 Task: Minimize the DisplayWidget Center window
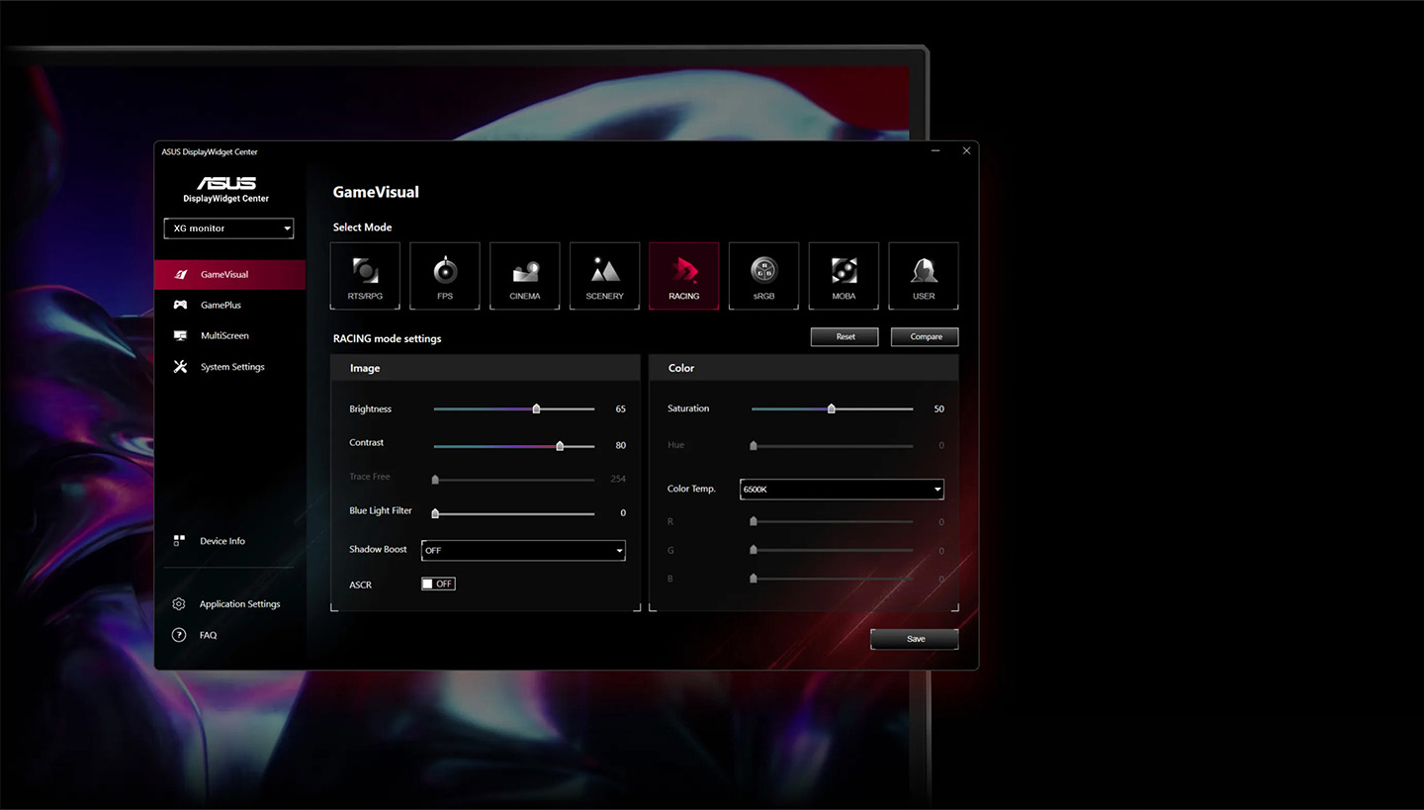[935, 150]
